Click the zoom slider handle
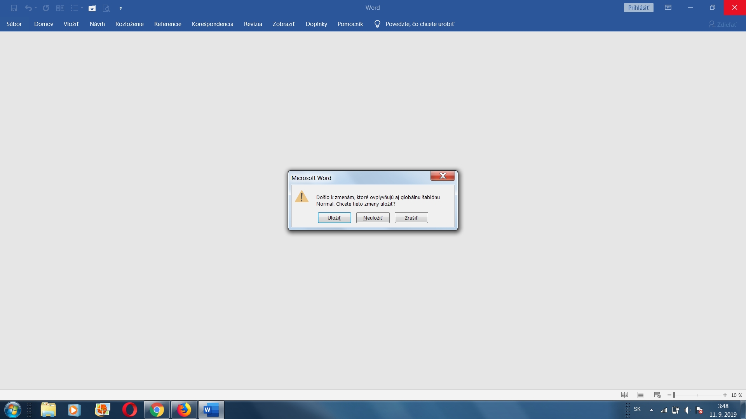 coord(674,395)
